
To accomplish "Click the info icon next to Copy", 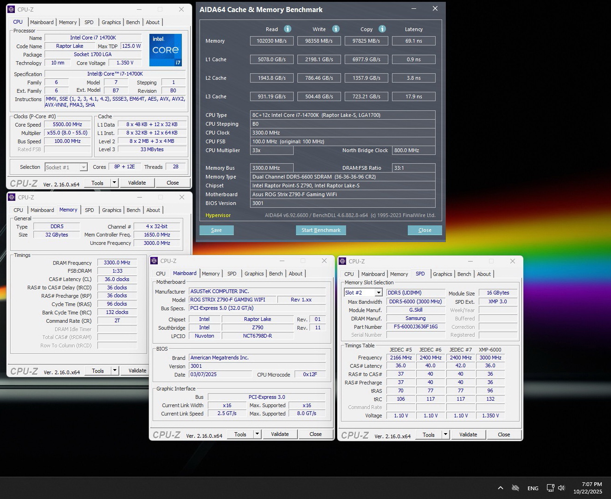I will pyautogui.click(x=382, y=29).
